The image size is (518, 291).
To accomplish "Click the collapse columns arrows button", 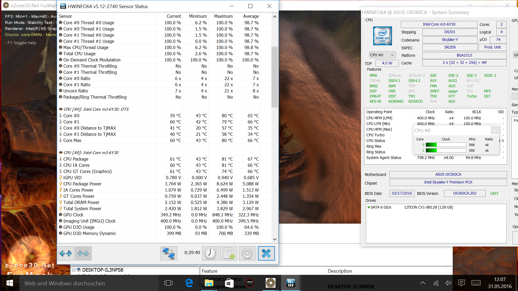I will pyautogui.click(x=83, y=253).
